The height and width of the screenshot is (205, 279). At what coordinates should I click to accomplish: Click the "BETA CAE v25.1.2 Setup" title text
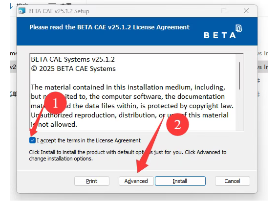(59, 11)
